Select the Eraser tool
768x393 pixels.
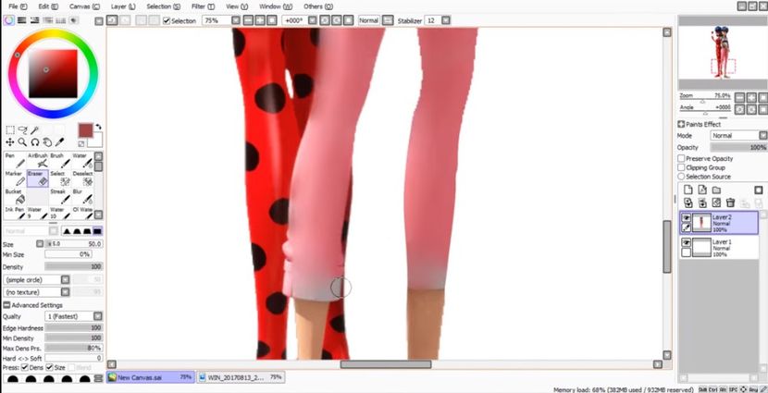[38, 178]
